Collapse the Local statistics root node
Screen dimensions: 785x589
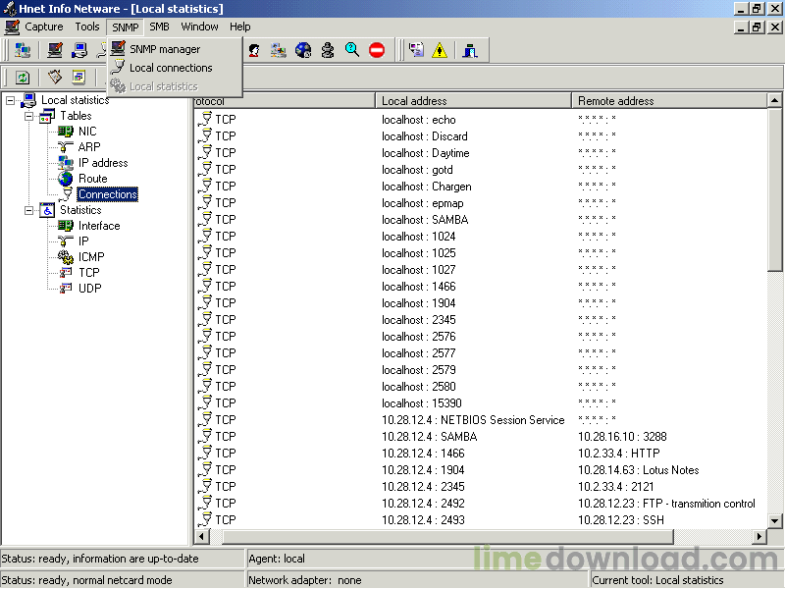[10, 101]
